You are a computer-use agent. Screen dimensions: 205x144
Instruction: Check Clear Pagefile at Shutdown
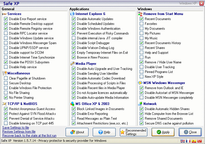coord(6,78)
